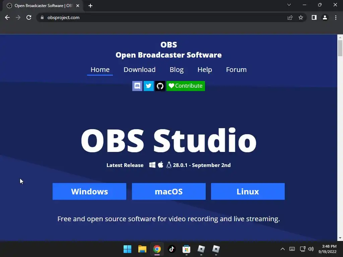Screen dimensions: 343x257
Task: Click the browser Forward arrow
Action: pos(18,17)
